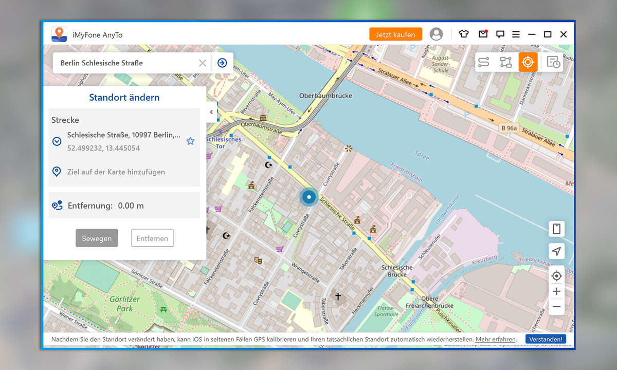Click the user account avatar icon

click(436, 34)
